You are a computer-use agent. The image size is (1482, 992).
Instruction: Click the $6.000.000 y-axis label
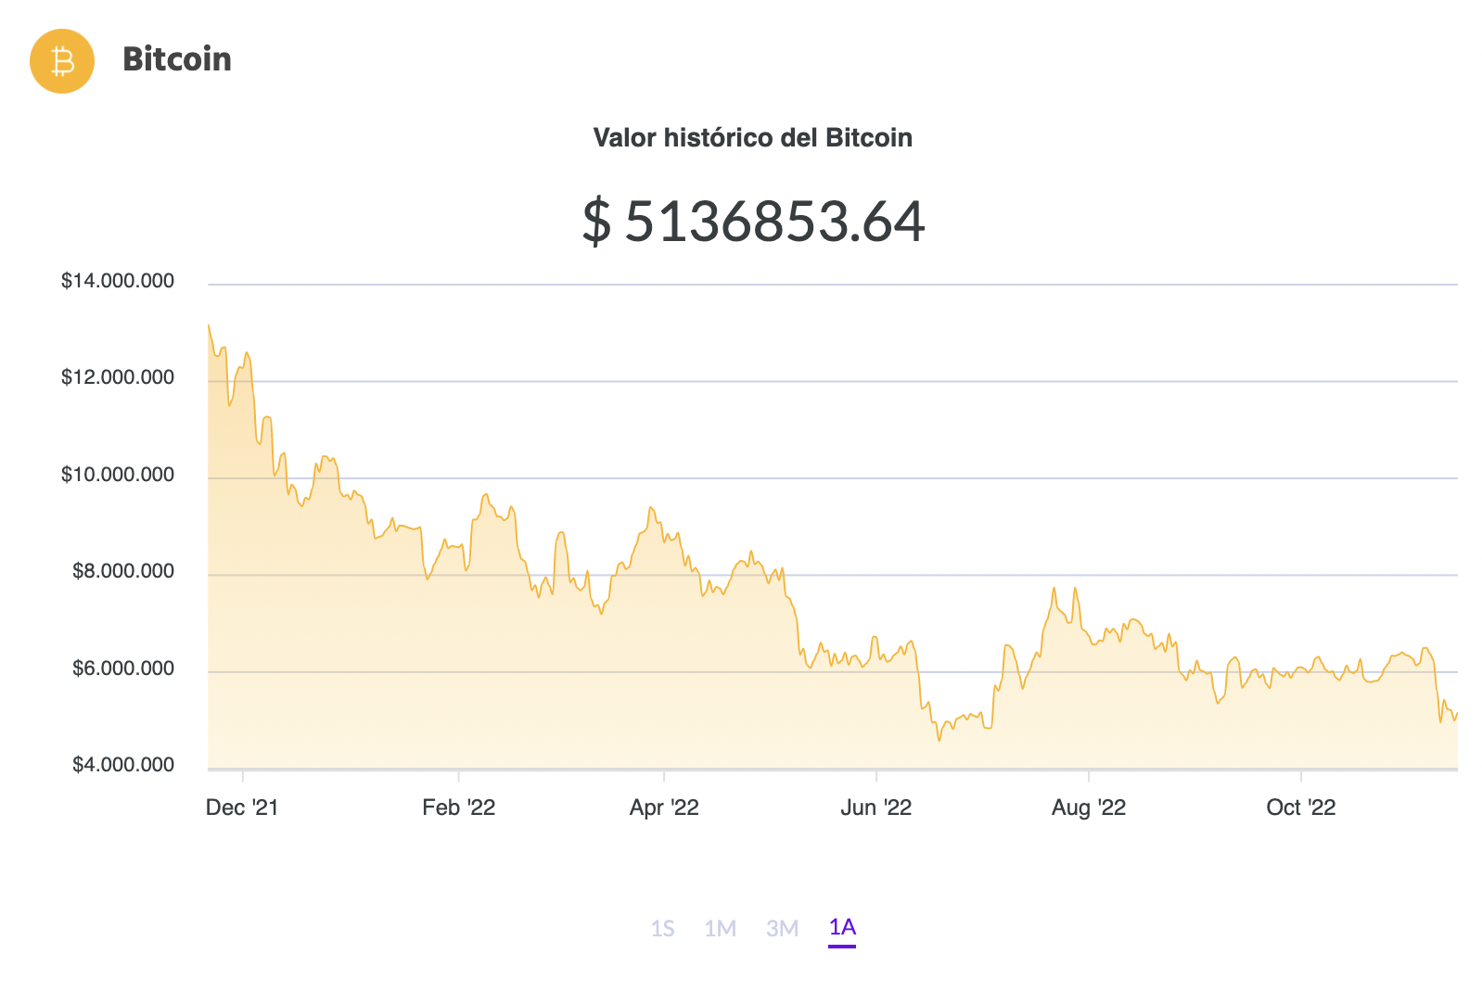(123, 668)
